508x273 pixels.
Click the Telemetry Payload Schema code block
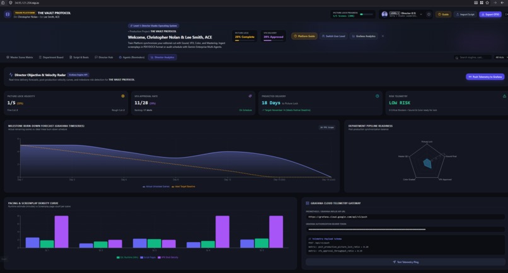pos(405,245)
